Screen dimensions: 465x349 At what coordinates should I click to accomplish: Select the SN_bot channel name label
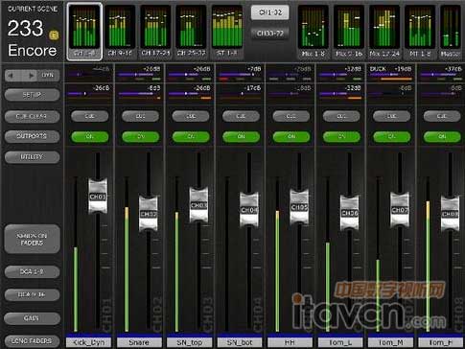point(240,342)
